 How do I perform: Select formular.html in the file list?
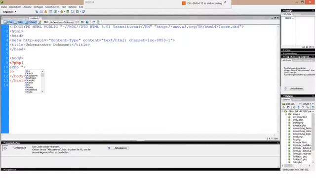[x=299, y=142]
